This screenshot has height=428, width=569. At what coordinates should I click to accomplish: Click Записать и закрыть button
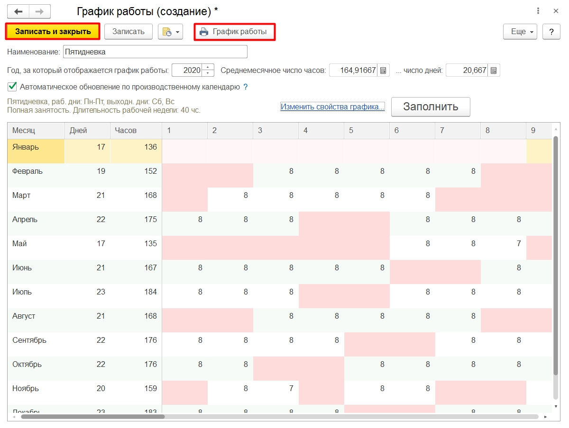[53, 32]
